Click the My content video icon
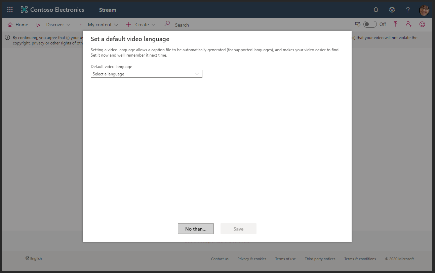 [x=80, y=25]
